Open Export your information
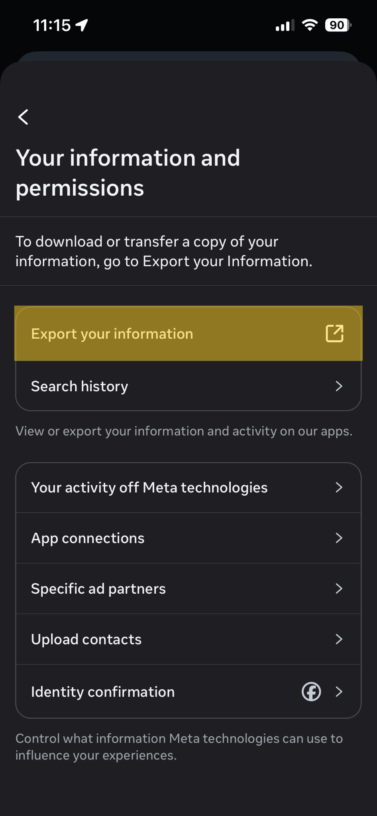 [188, 333]
